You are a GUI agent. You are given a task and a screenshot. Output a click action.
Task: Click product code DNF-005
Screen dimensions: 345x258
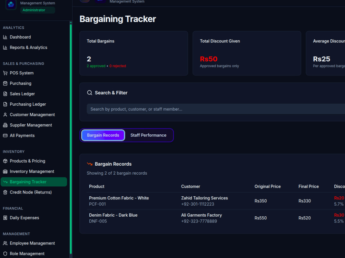tap(98, 221)
